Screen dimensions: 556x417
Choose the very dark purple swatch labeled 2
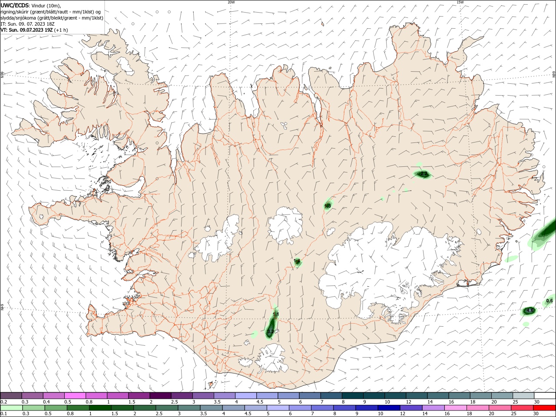pyautogui.click(x=160, y=396)
